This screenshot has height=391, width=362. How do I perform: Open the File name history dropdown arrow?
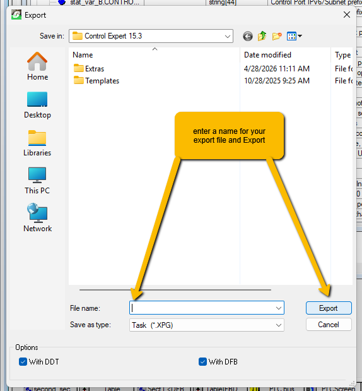point(279,308)
